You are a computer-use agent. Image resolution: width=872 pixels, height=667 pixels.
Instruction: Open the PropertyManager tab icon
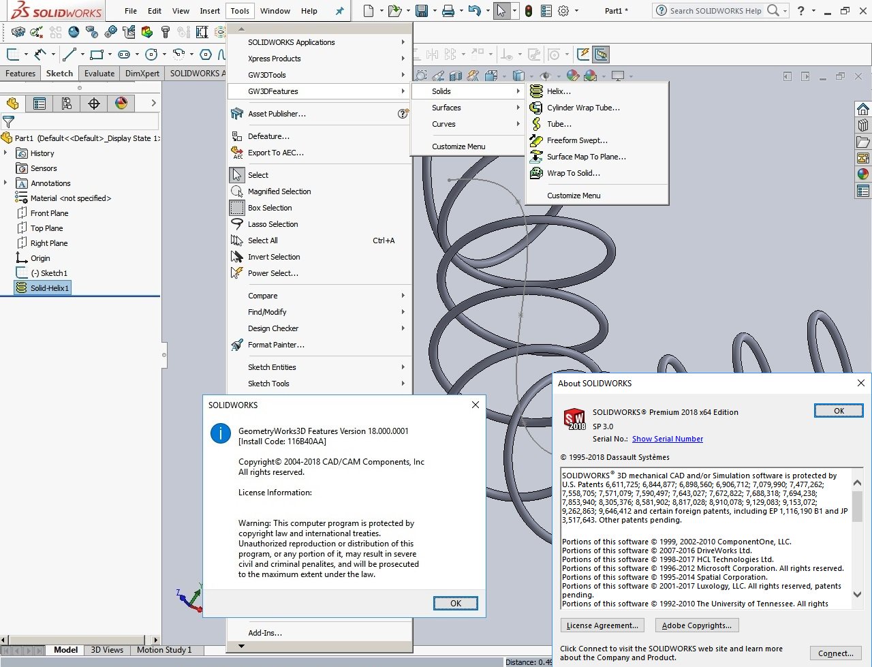click(40, 104)
